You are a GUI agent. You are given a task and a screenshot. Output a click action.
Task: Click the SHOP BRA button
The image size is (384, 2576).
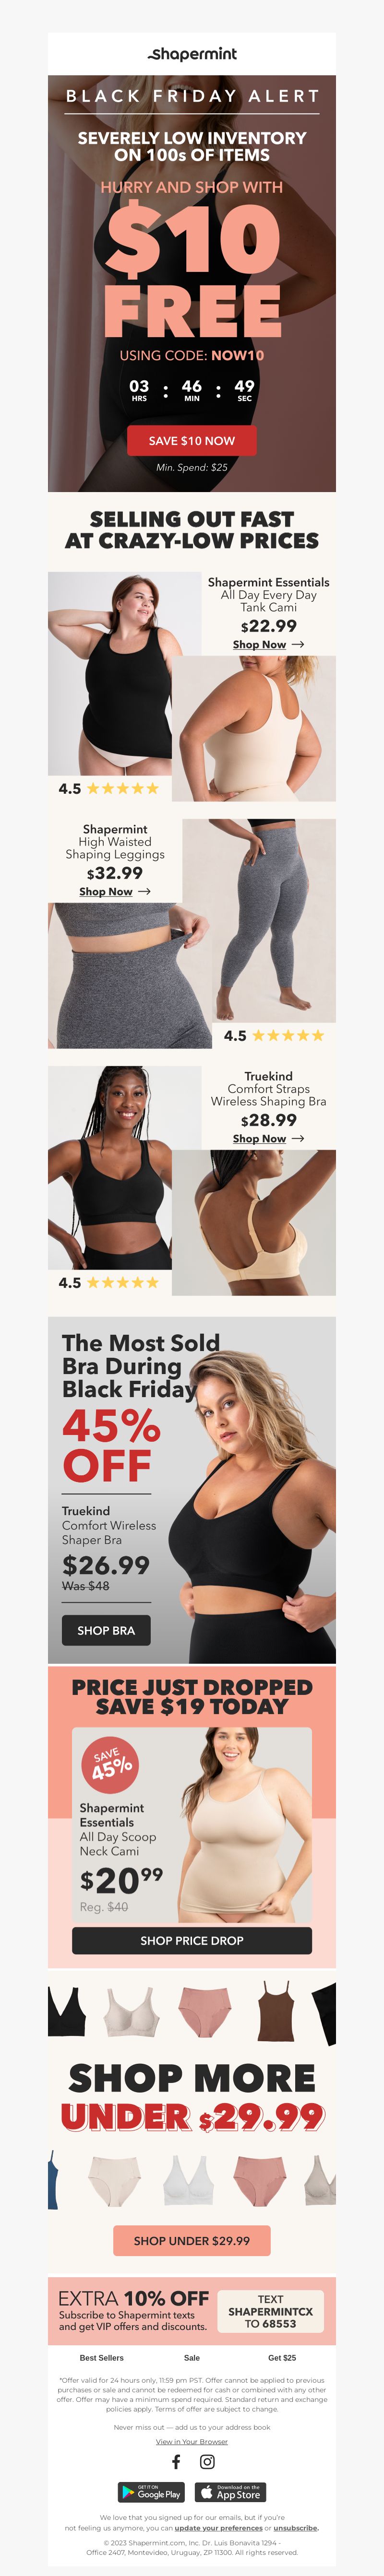106,1630
